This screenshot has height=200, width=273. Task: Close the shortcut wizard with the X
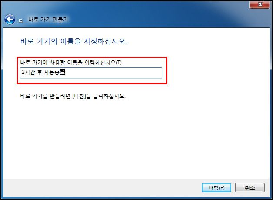(x=260, y=4)
